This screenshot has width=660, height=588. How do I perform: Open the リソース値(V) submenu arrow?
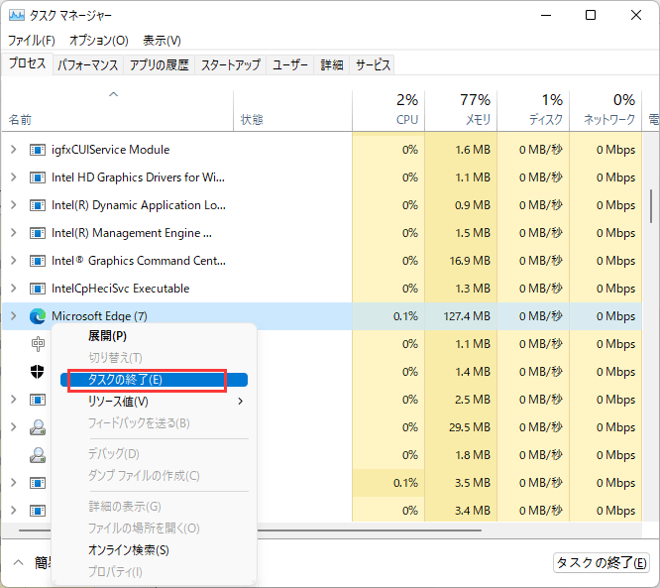pos(241,401)
